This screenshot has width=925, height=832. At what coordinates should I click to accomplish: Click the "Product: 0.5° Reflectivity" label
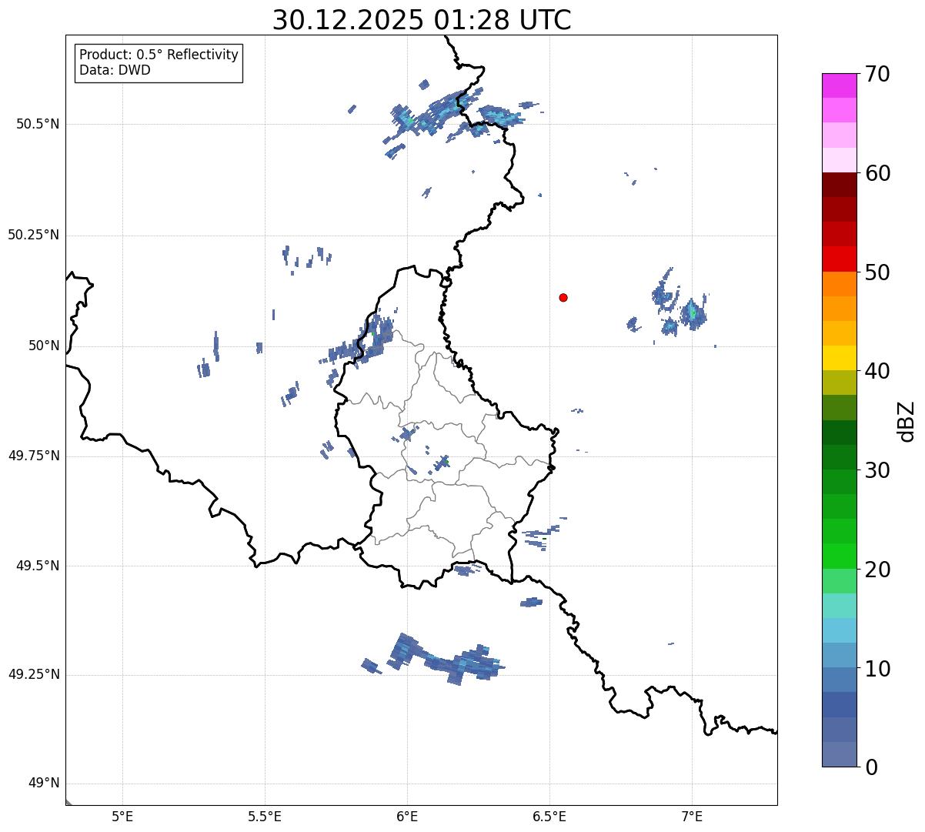[x=159, y=55]
